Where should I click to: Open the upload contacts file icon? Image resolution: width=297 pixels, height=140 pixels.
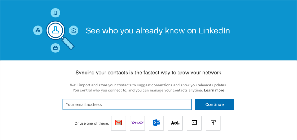[x=213, y=123]
